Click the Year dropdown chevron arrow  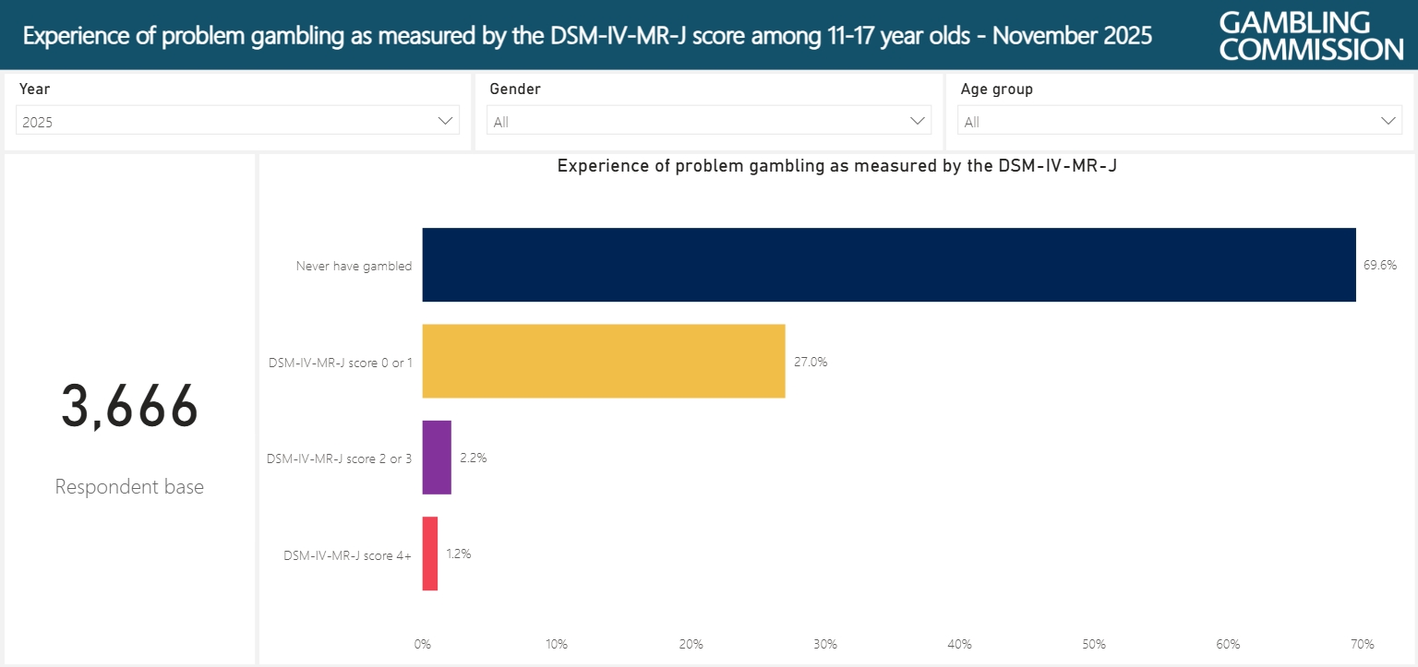click(x=444, y=120)
